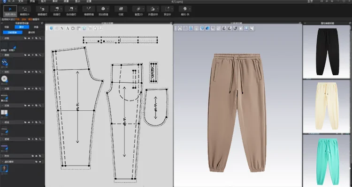Click the first icon in 3D window toolbar
This screenshot has height=187, width=352.
tap(179, 28)
